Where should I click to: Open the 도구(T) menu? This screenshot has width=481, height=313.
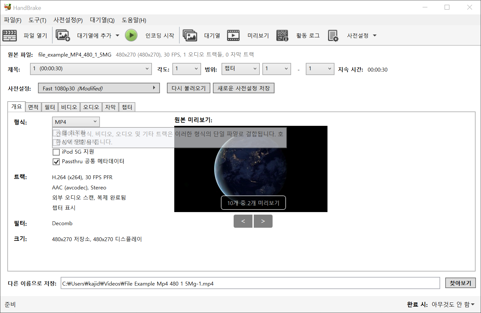pos(37,20)
